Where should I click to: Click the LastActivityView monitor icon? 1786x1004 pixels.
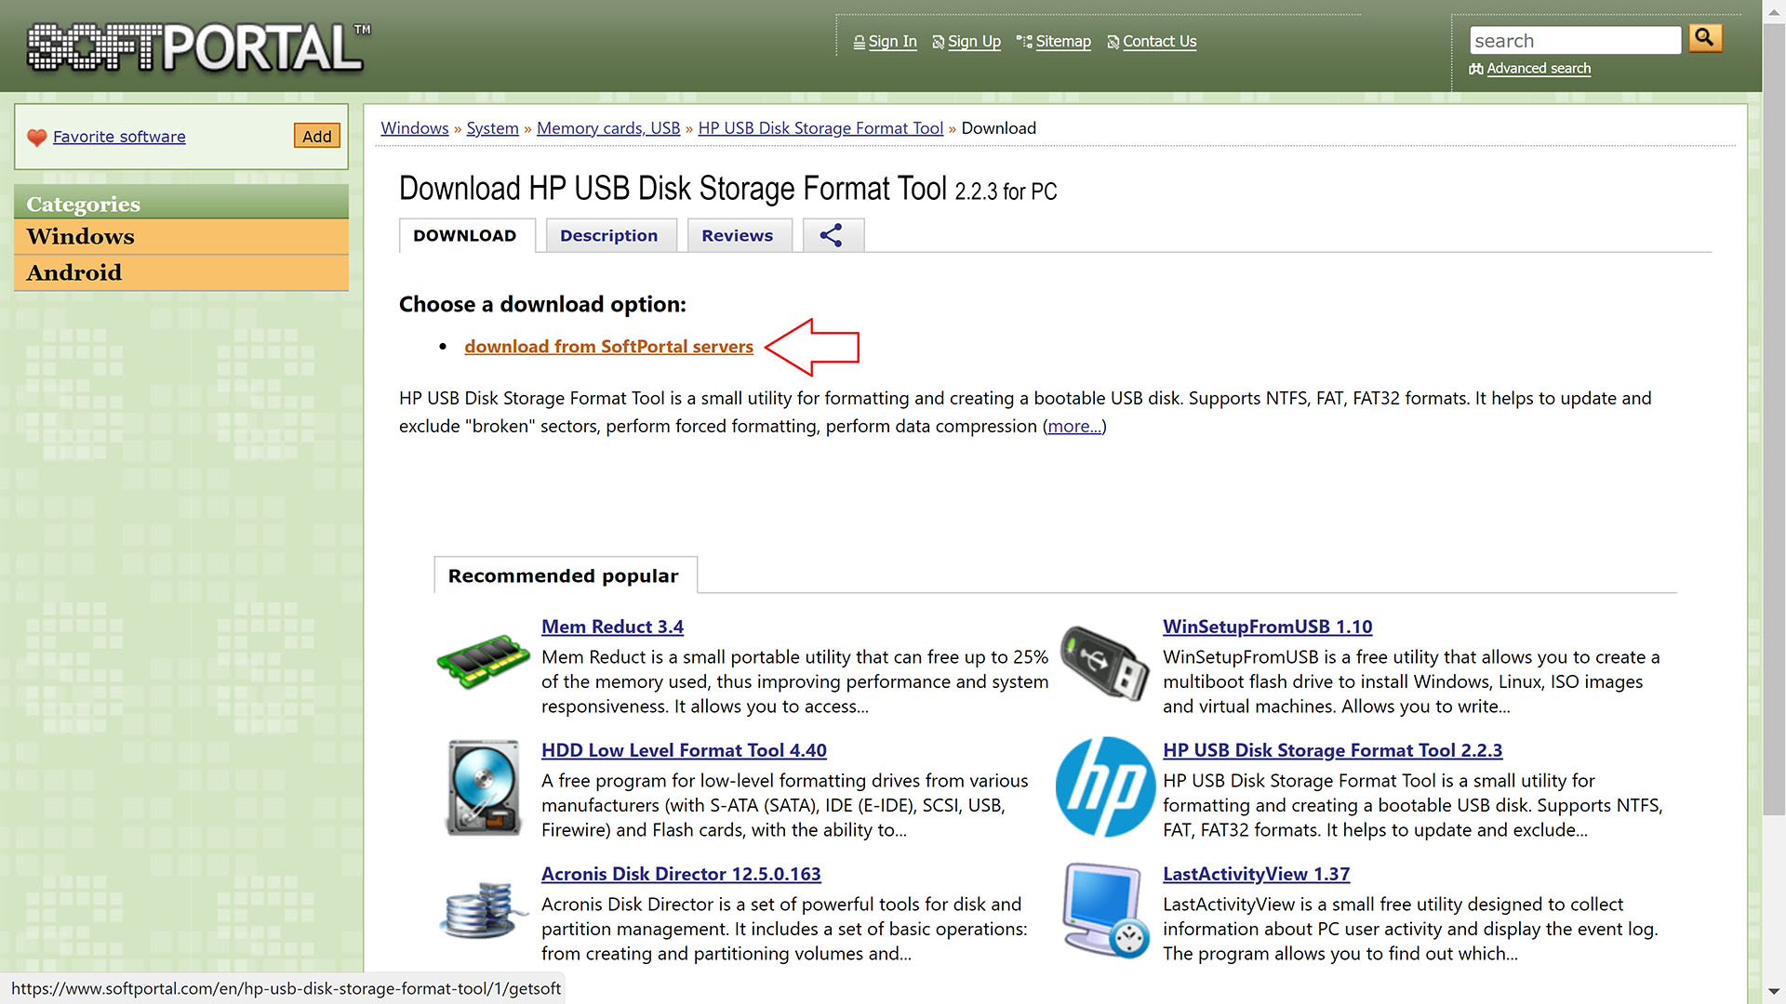[1105, 909]
